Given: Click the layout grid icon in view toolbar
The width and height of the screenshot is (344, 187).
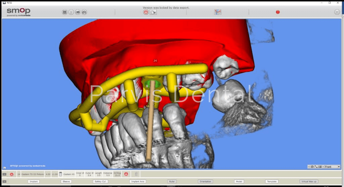Looking at the screenshot, I should [320, 167].
